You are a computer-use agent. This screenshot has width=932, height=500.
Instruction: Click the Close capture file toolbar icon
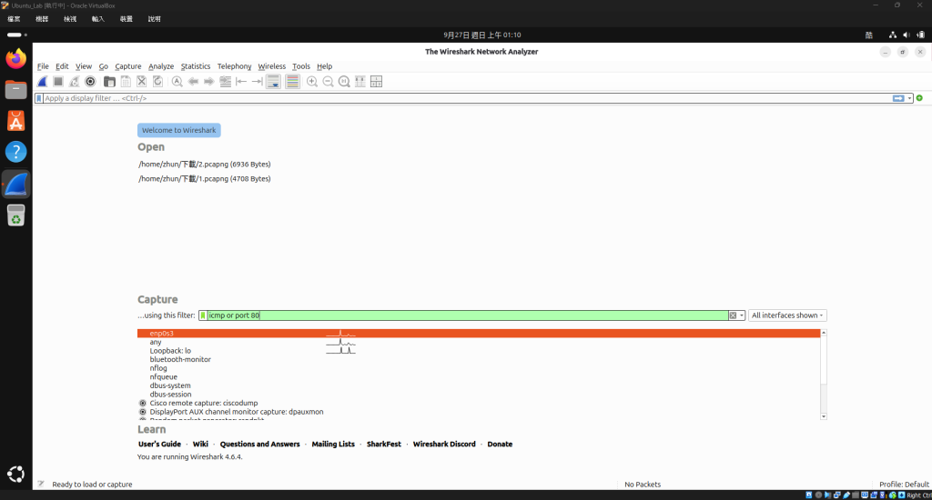(x=141, y=82)
